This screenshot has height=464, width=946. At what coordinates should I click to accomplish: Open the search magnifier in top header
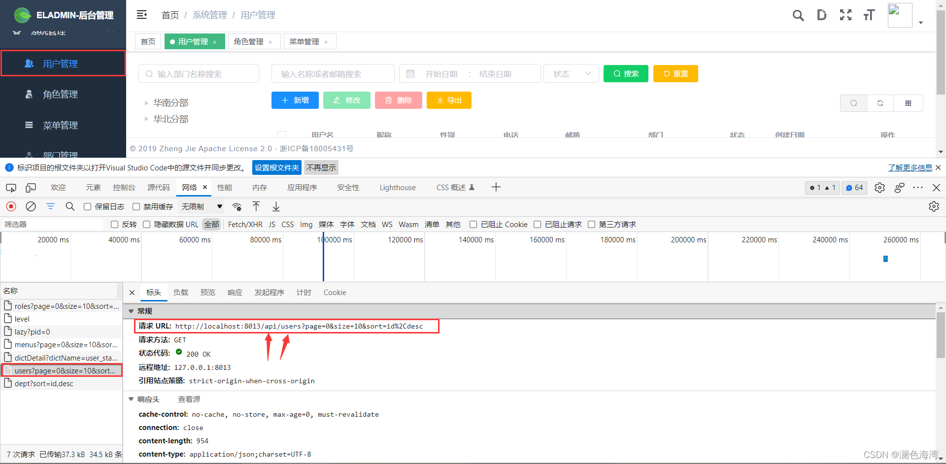tap(798, 15)
